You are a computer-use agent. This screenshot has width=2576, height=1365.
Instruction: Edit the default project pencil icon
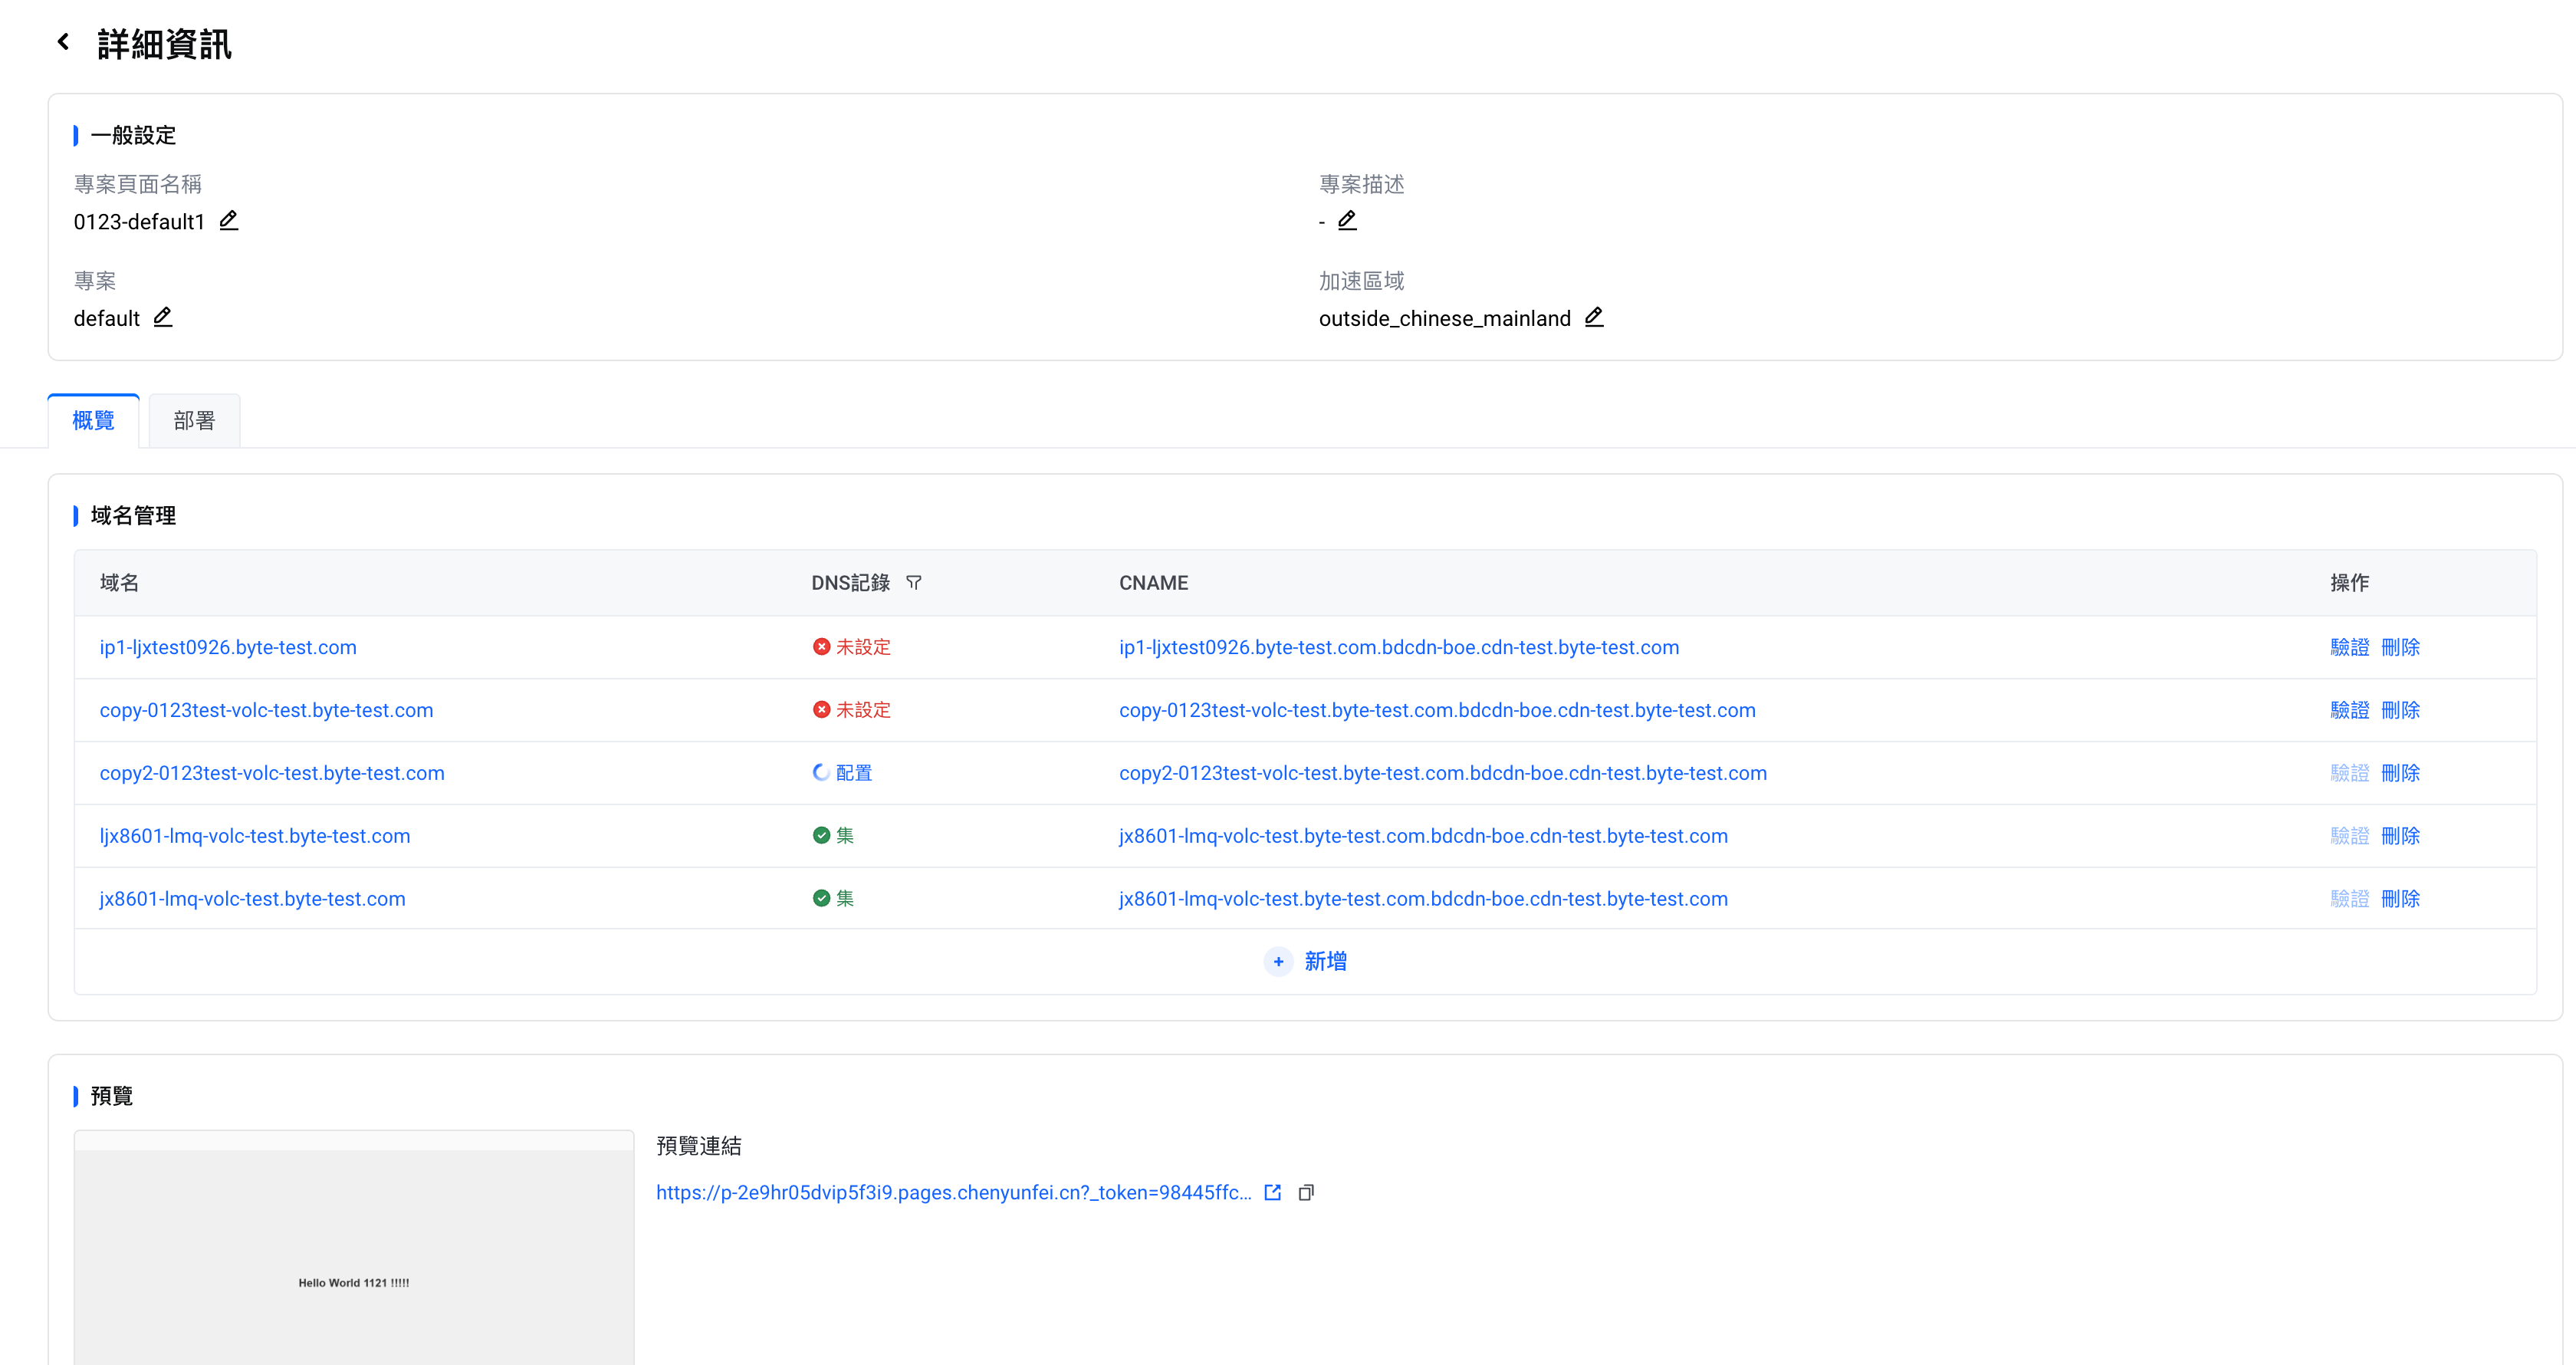coord(163,317)
